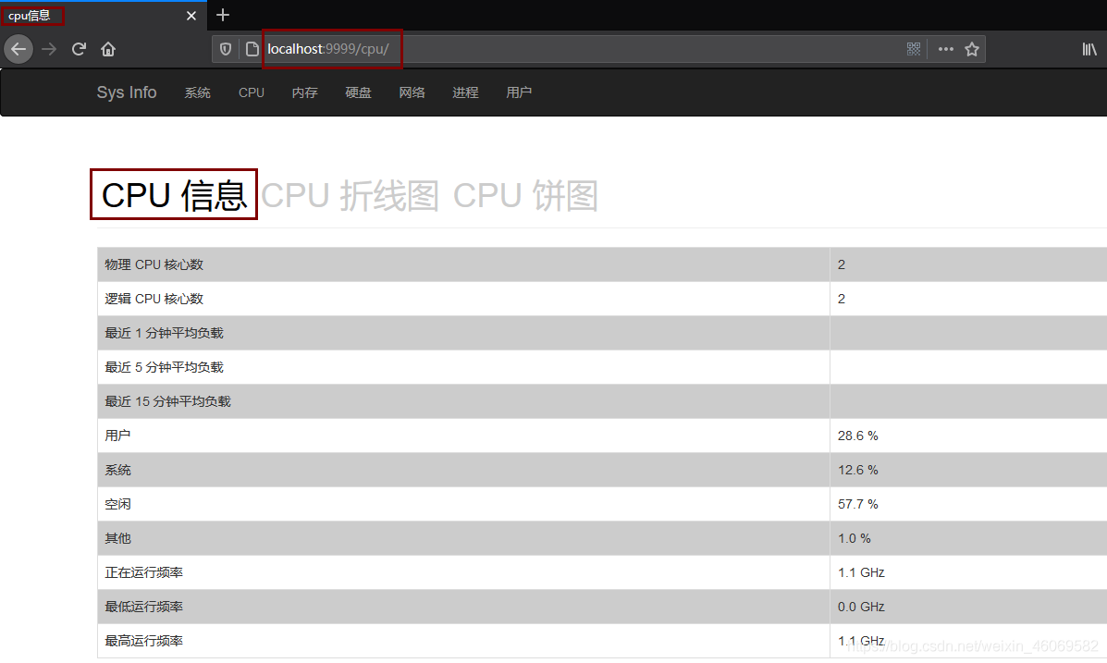Open the 内存 navigation item
1107x663 pixels.
click(305, 92)
